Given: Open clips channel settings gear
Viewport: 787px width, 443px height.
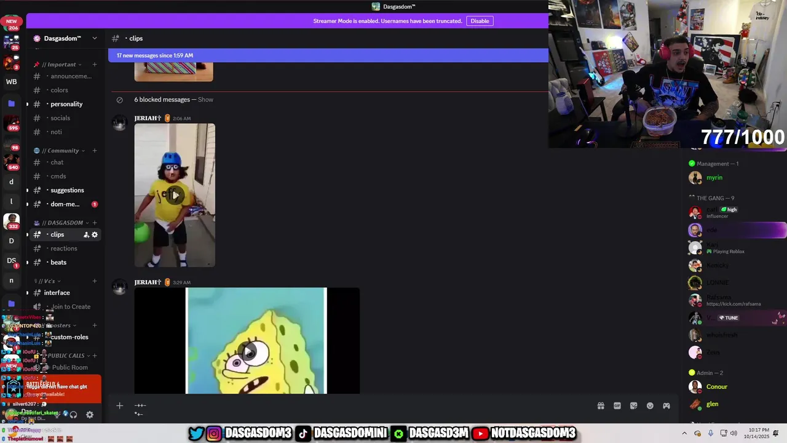Looking at the screenshot, I should click(x=95, y=234).
